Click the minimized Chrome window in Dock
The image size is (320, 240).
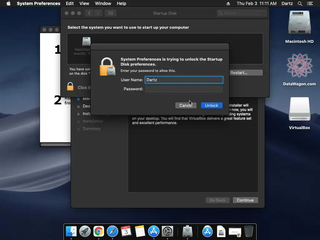tap(235, 232)
